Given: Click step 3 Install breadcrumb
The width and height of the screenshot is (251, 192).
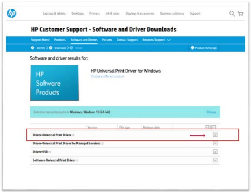Looking at the screenshot, I should click(76, 48).
